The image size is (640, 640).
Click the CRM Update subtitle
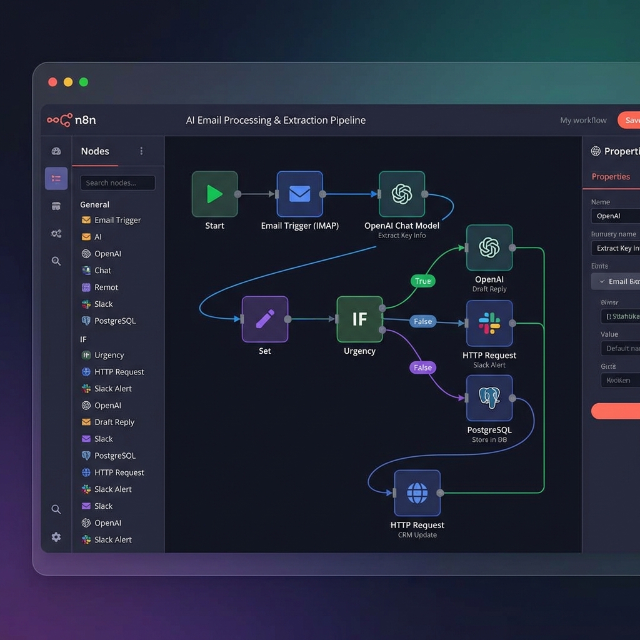coord(417,535)
